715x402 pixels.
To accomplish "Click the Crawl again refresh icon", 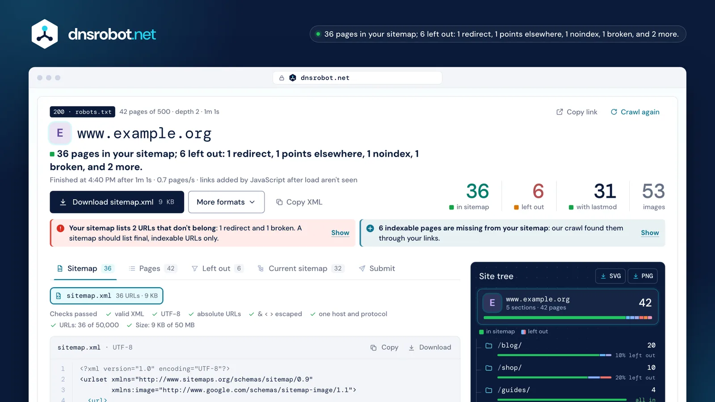I will pyautogui.click(x=614, y=112).
